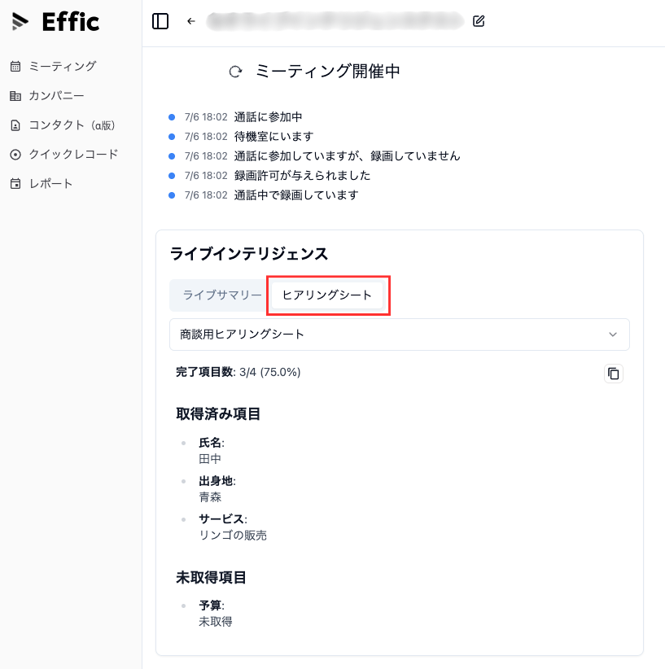665x669 pixels.
Task: Click the 完了項目数: 3/4 (75.0%) text
Action: (x=238, y=372)
